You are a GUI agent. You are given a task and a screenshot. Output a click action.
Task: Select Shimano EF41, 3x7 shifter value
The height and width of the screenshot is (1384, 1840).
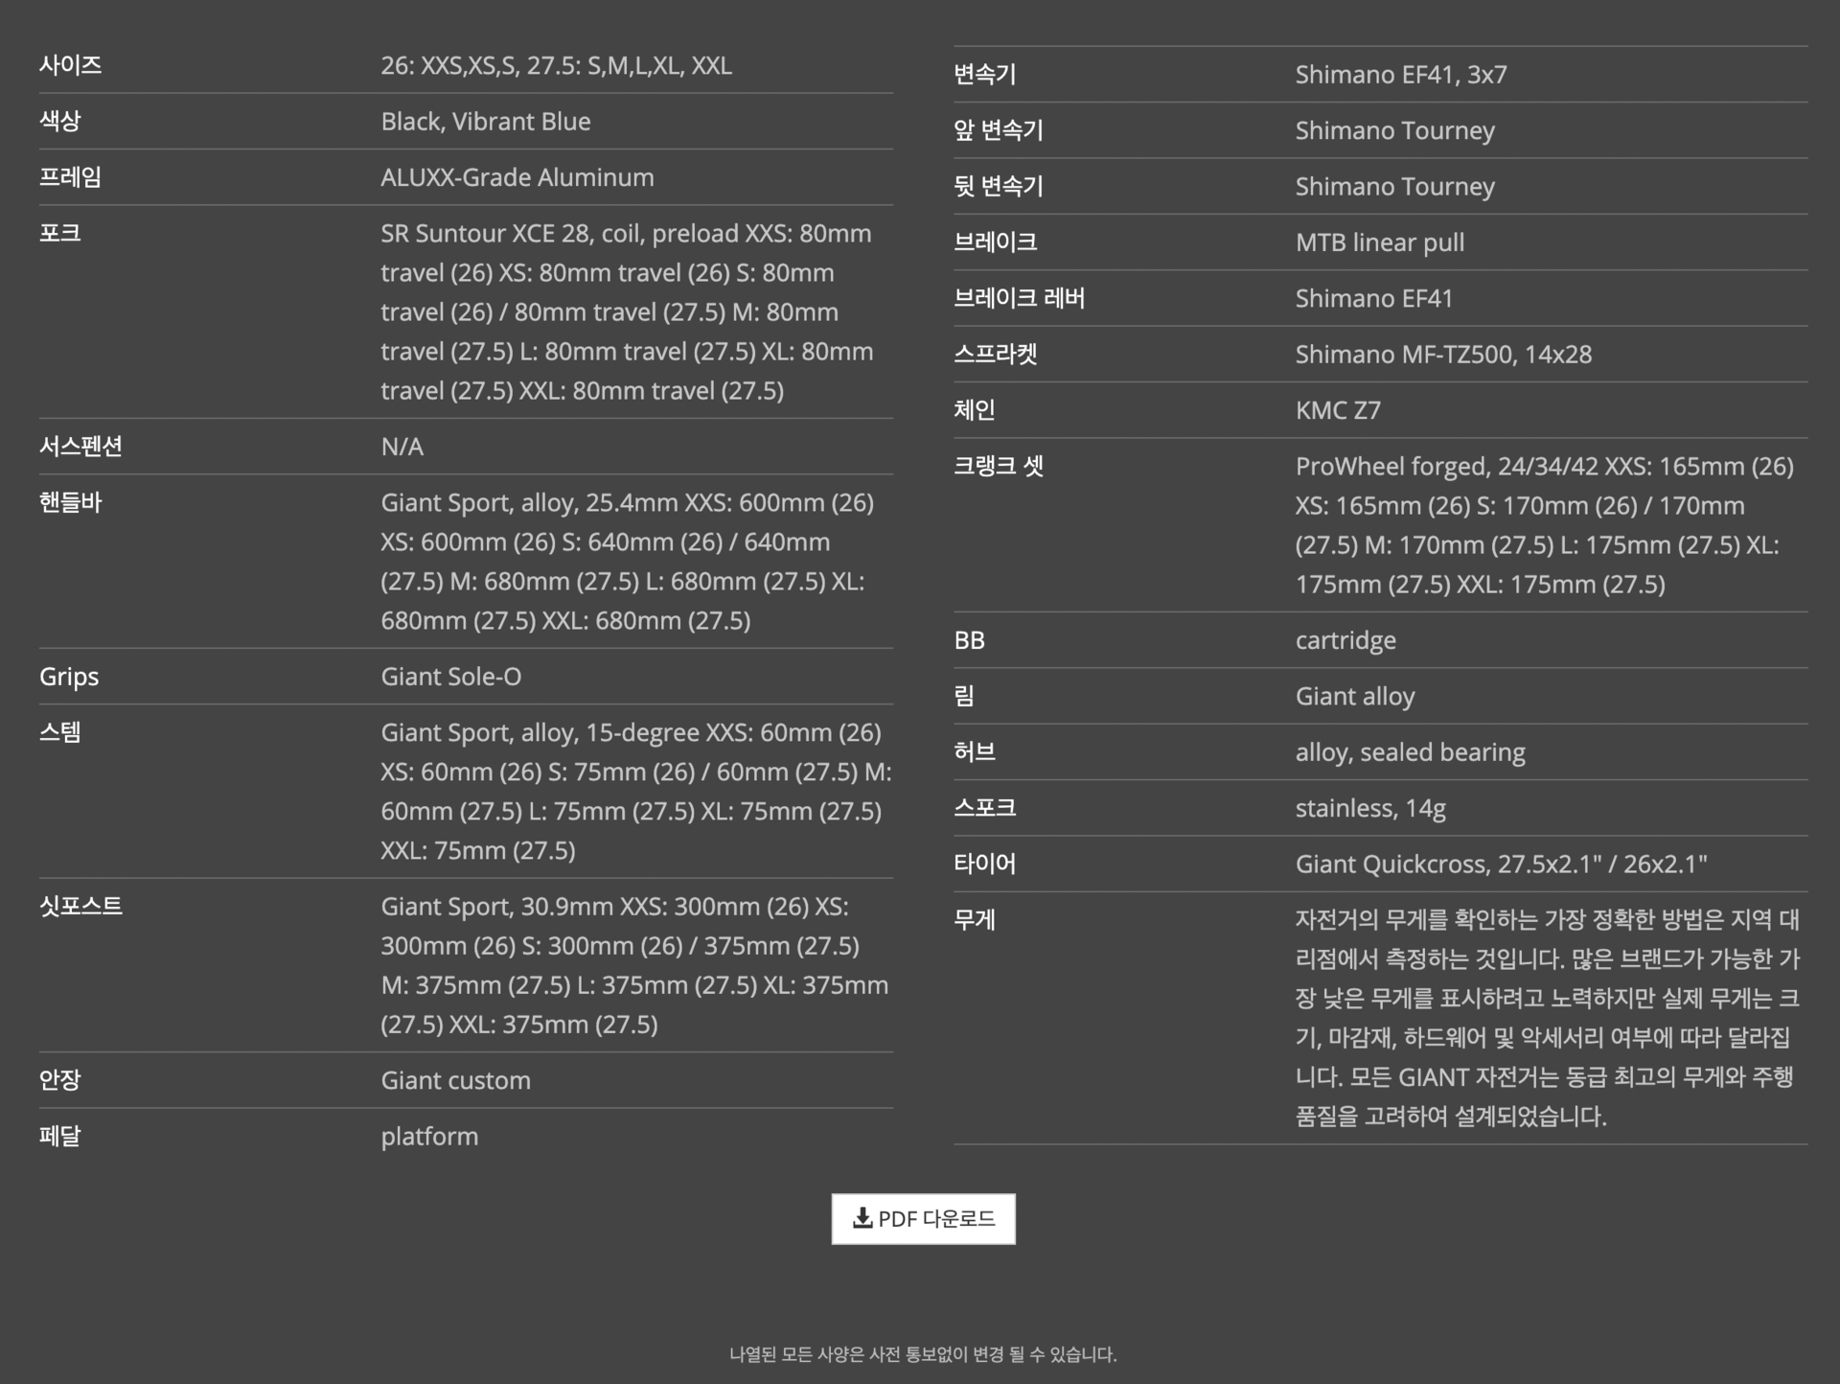[x=1401, y=74]
